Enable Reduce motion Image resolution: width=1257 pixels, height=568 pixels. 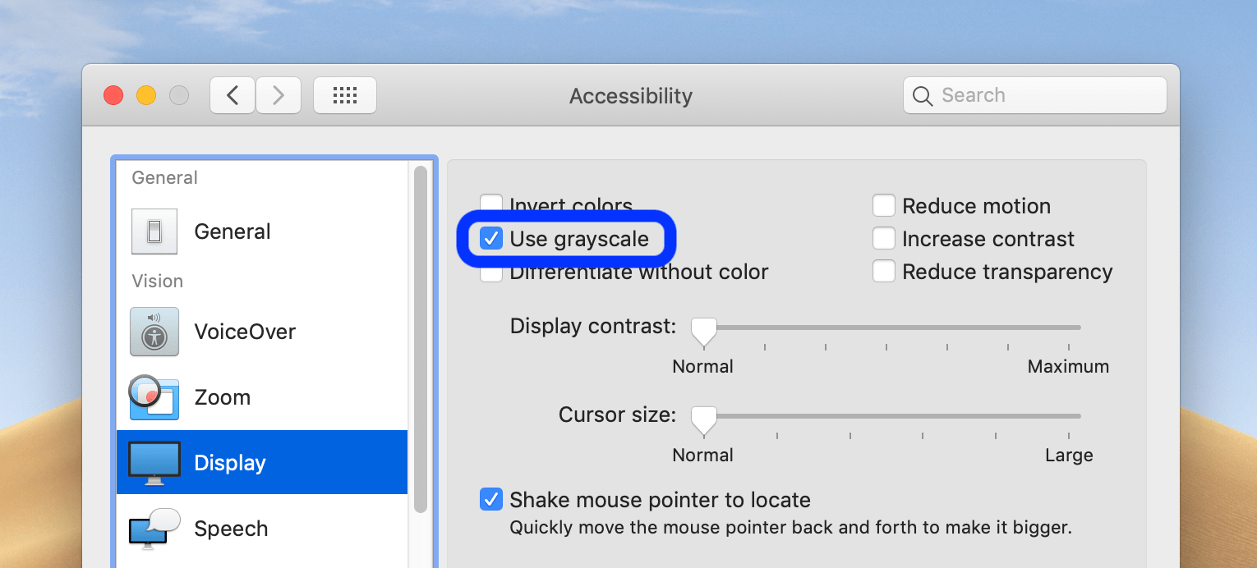885,205
